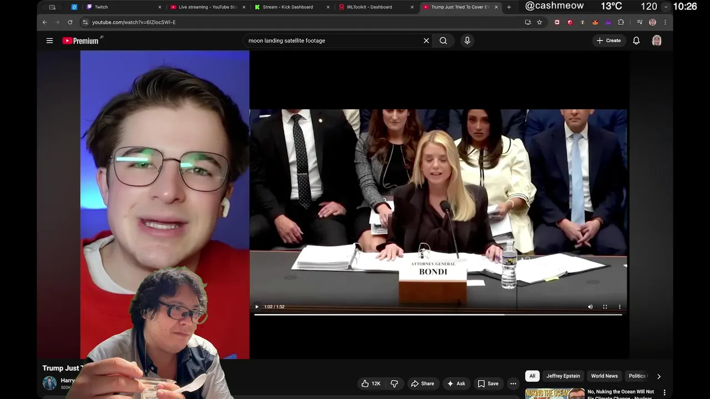Start voice search with microphone
The height and width of the screenshot is (399, 710).
click(467, 40)
